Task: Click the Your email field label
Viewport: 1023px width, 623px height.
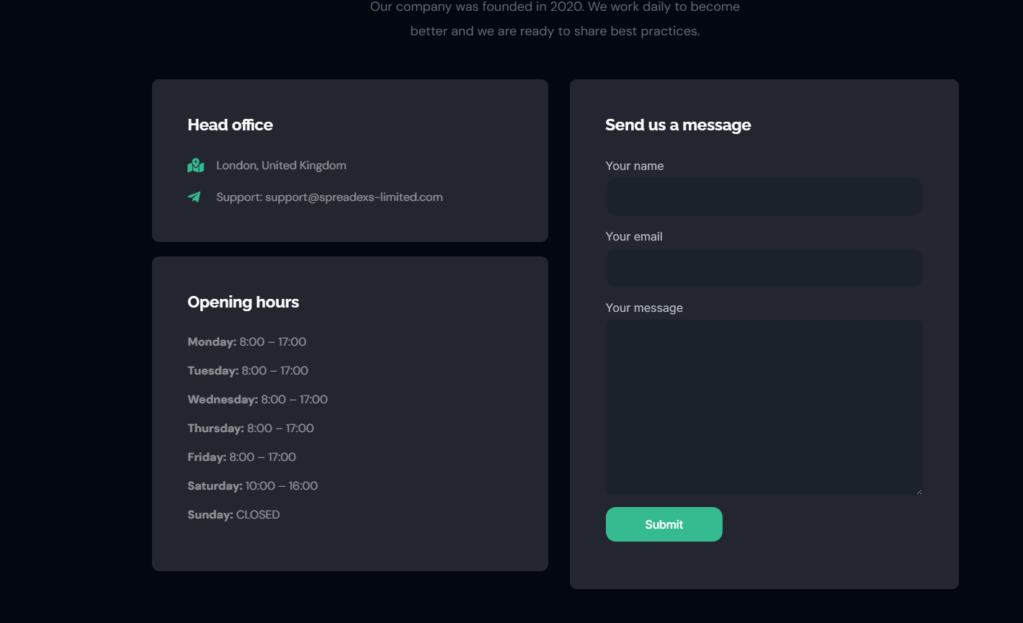Action: click(634, 237)
